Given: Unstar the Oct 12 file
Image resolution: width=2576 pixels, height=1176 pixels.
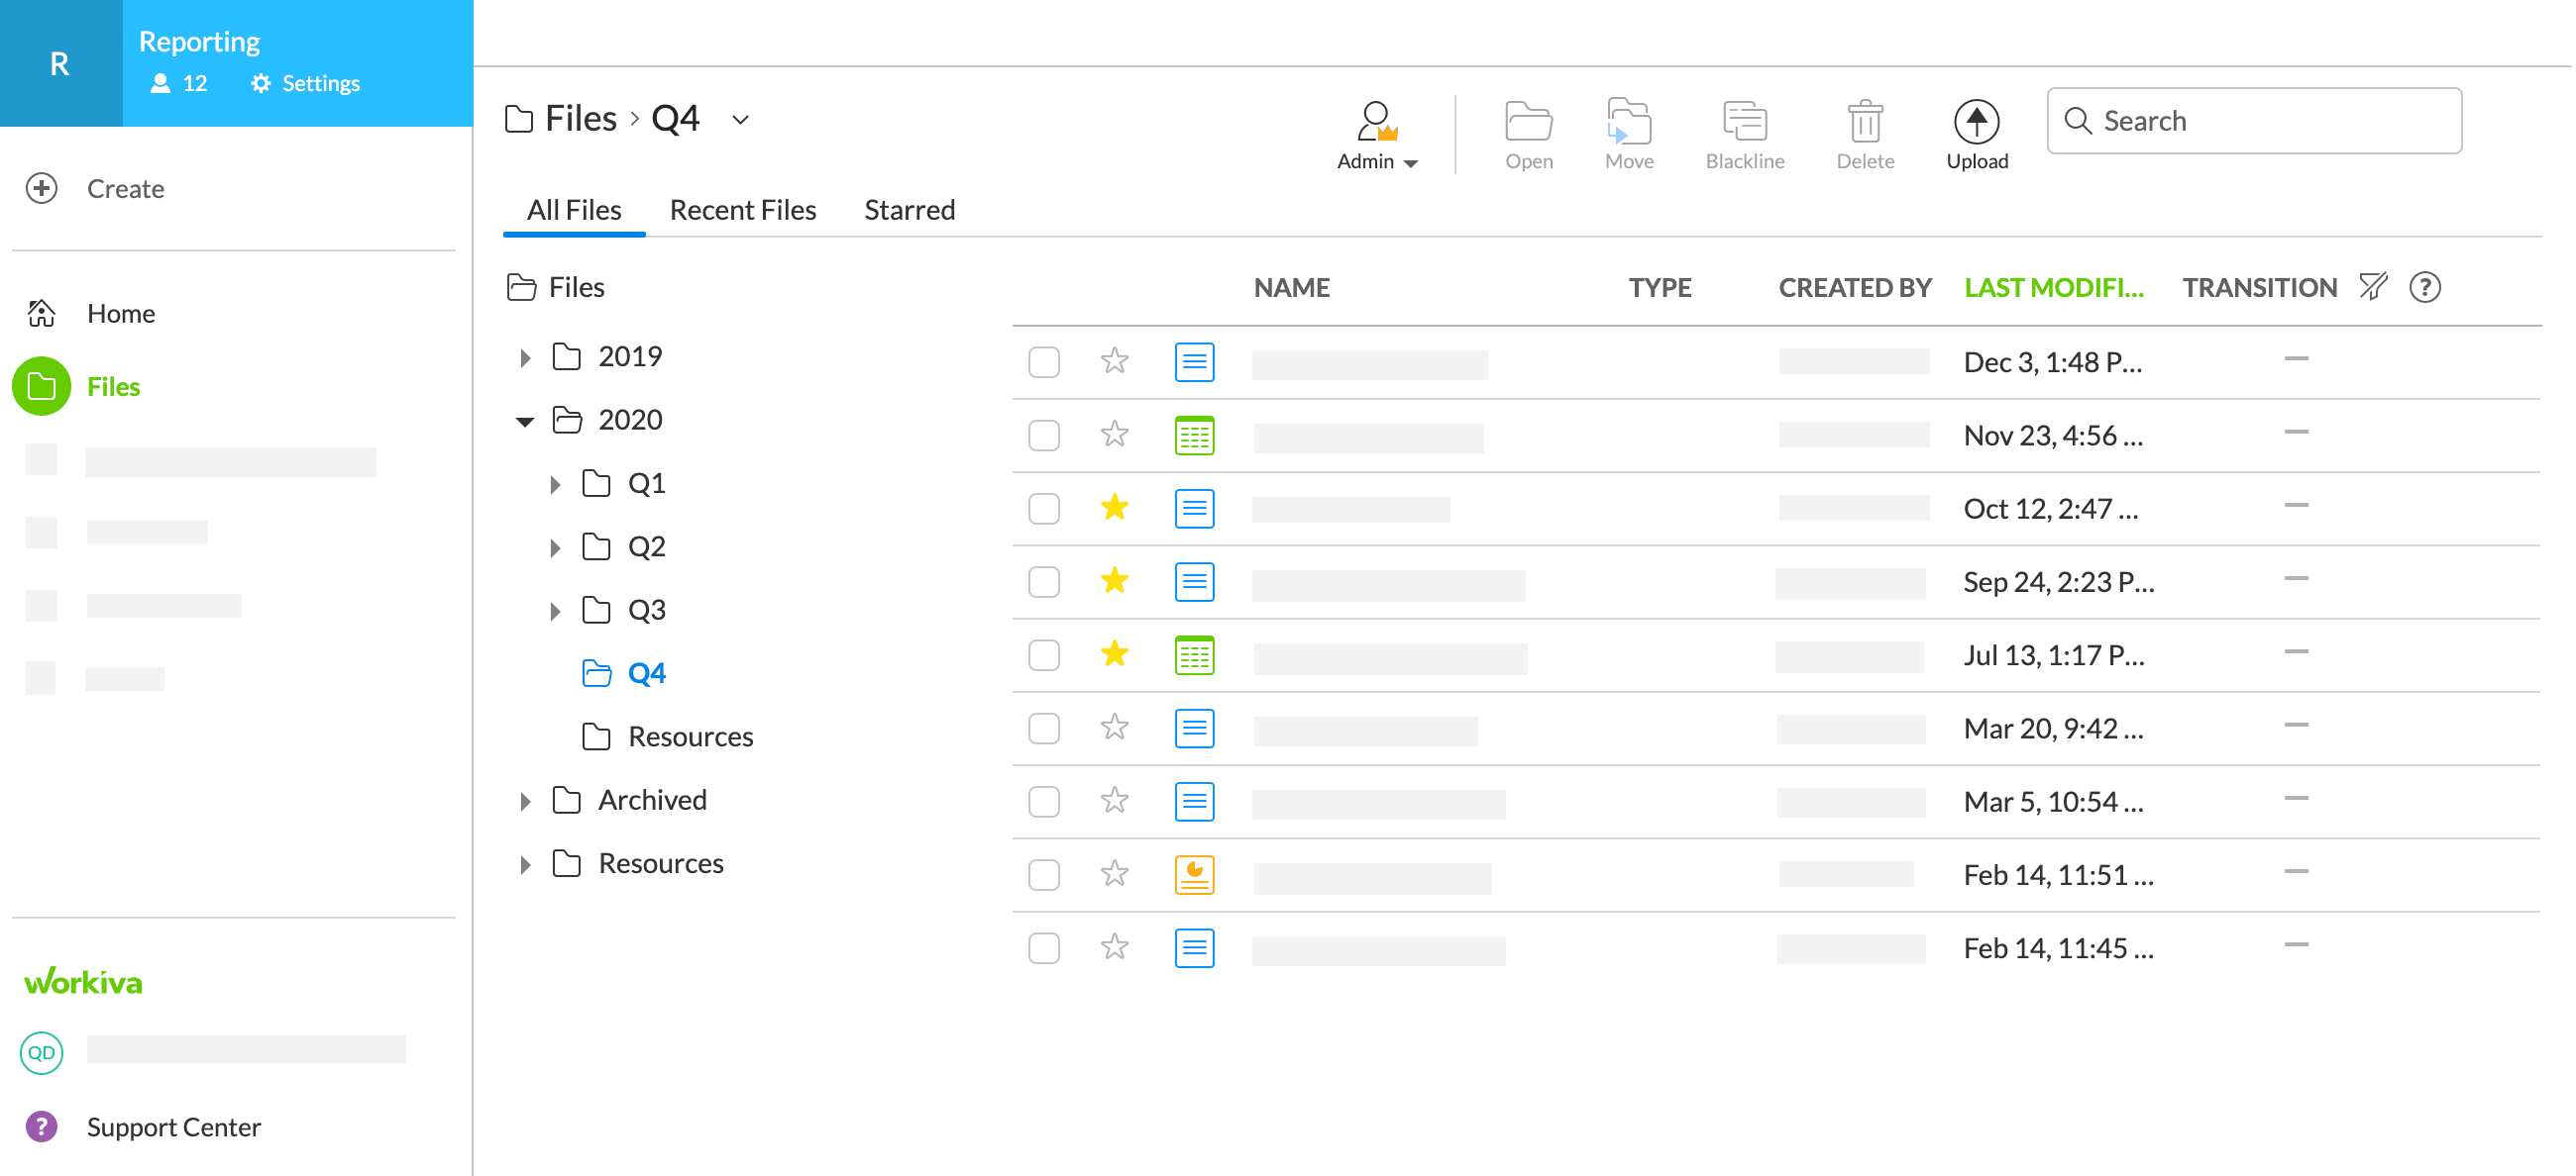Looking at the screenshot, I should (1113, 508).
